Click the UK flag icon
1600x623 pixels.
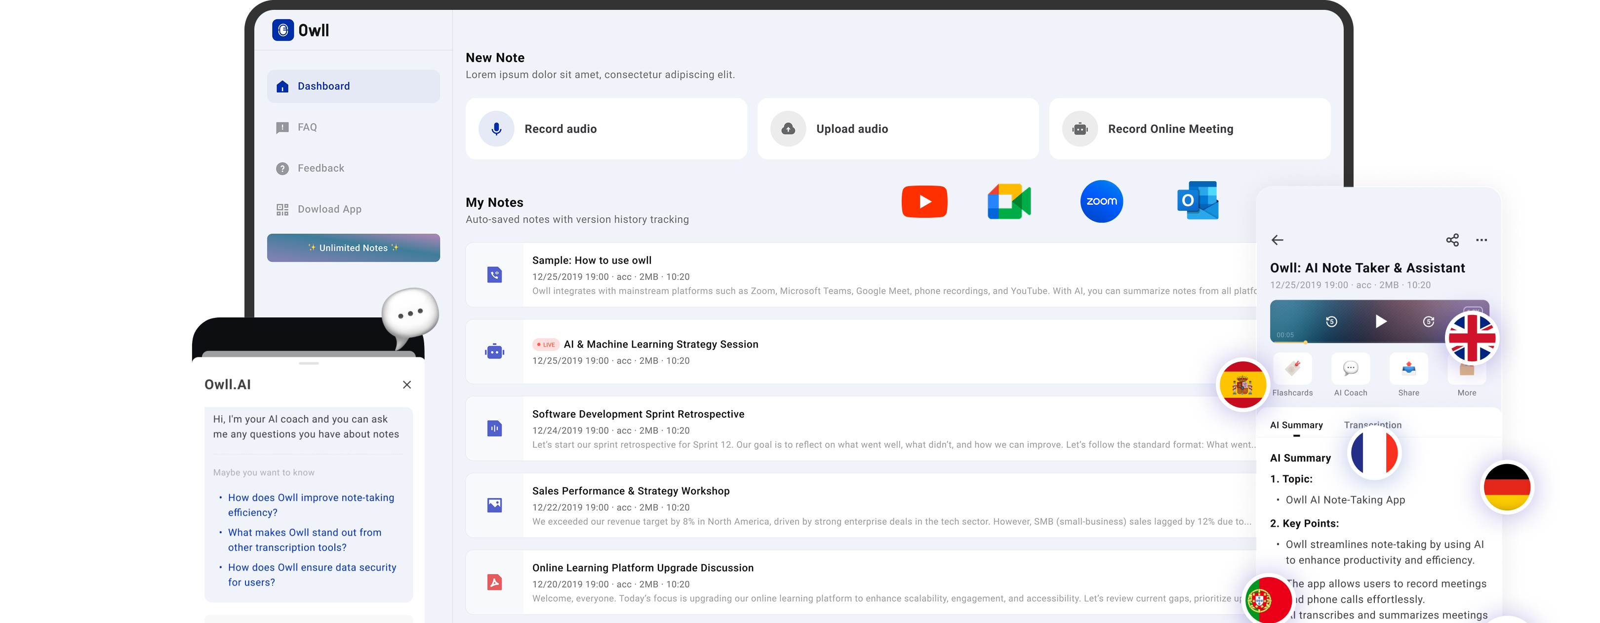pos(1472,339)
